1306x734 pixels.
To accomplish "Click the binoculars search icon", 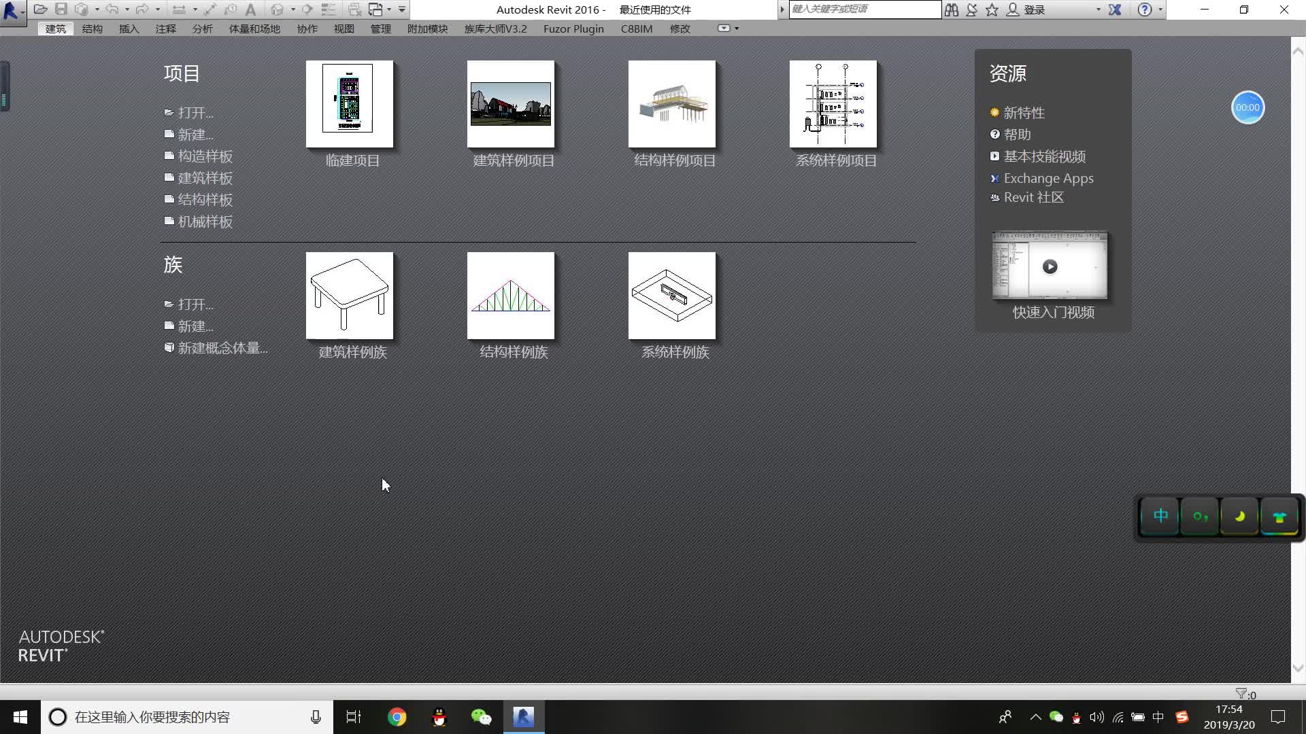I will pos(952,10).
